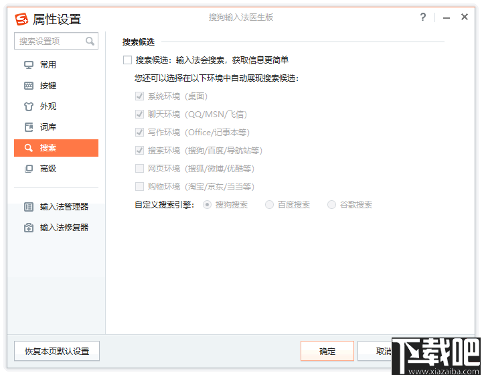The height and width of the screenshot is (375, 482).
Task: Minimize the 属性设置 window
Action: (447, 18)
